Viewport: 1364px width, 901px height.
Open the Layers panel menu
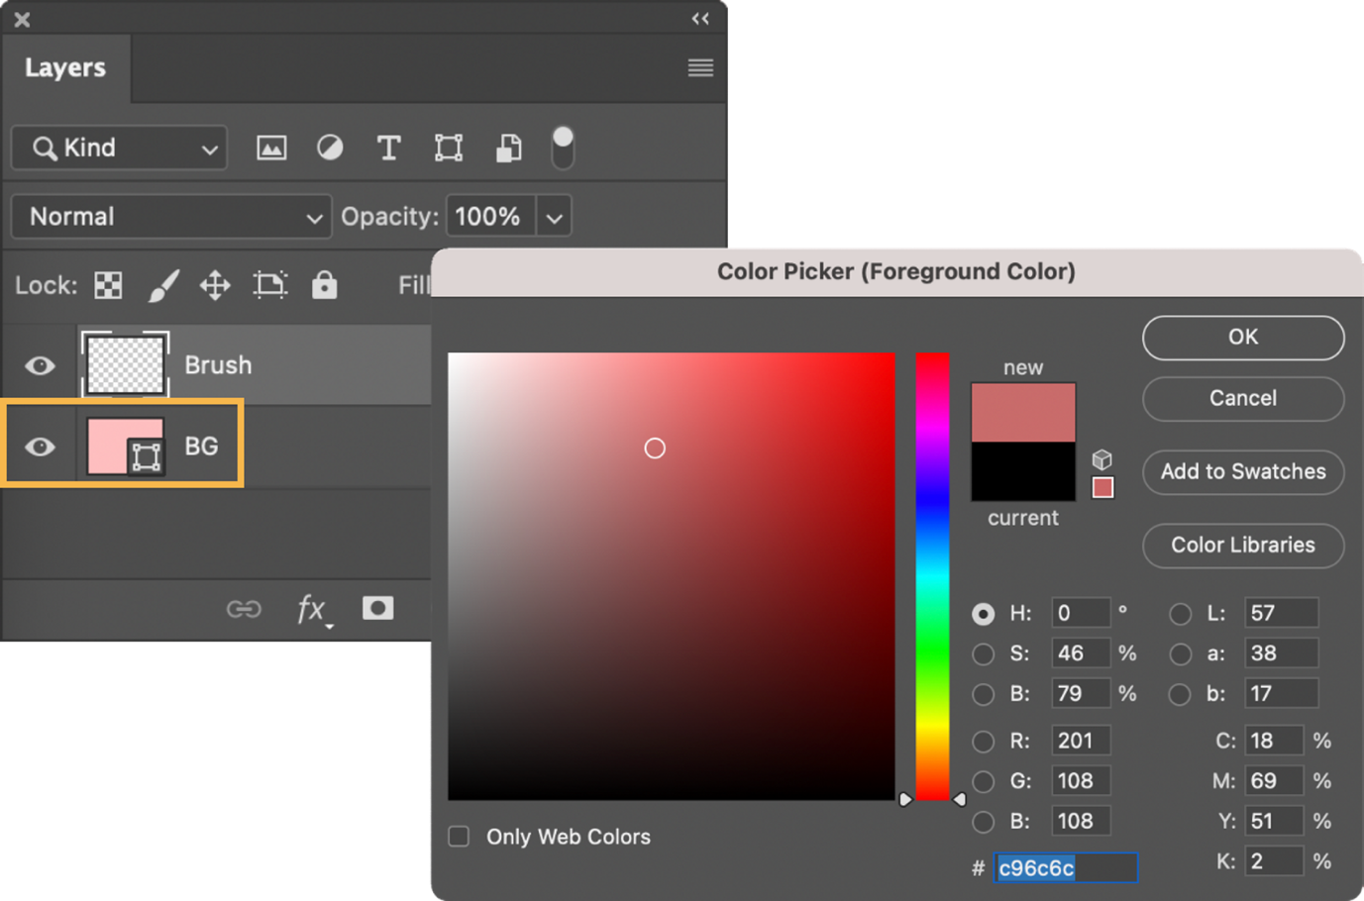pos(700,67)
